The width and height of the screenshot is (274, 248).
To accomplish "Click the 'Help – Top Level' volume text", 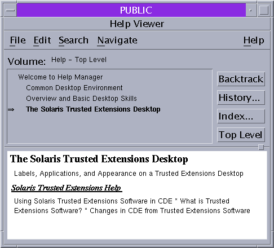I will click(79, 60).
